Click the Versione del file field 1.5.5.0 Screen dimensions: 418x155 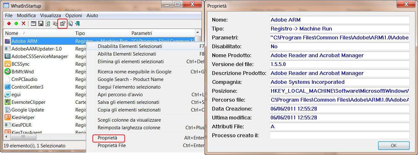[339, 64]
